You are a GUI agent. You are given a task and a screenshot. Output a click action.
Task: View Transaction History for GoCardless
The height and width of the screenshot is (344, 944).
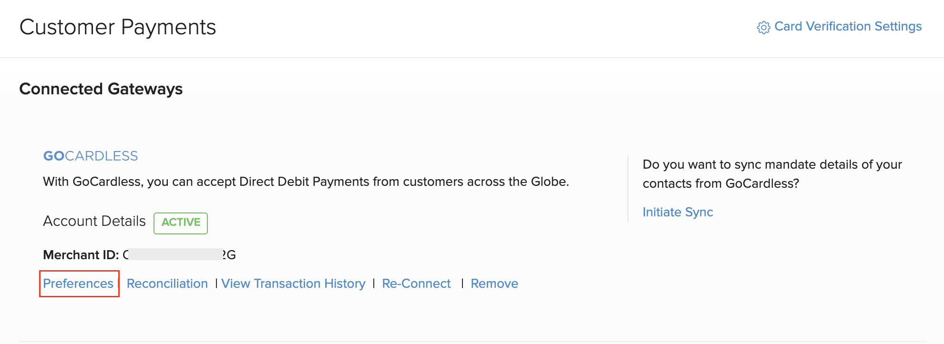click(x=293, y=283)
